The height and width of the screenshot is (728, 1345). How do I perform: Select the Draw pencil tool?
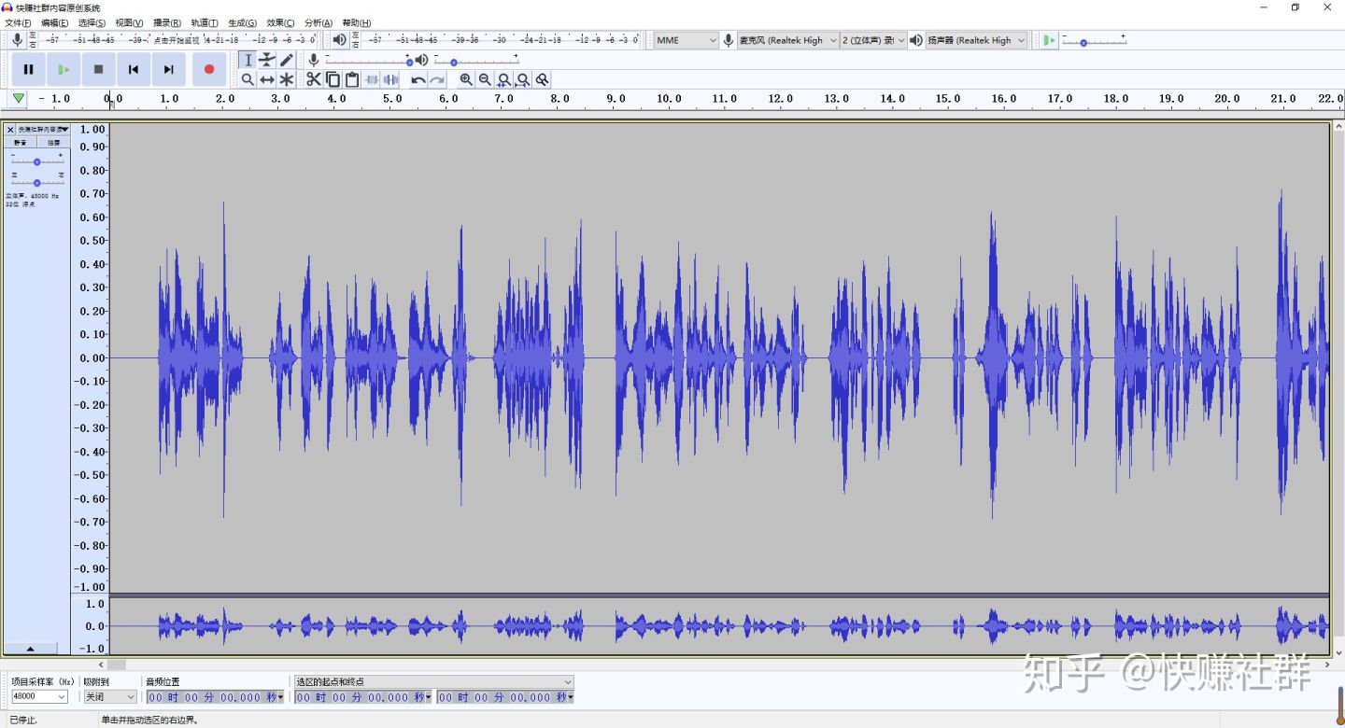point(287,60)
